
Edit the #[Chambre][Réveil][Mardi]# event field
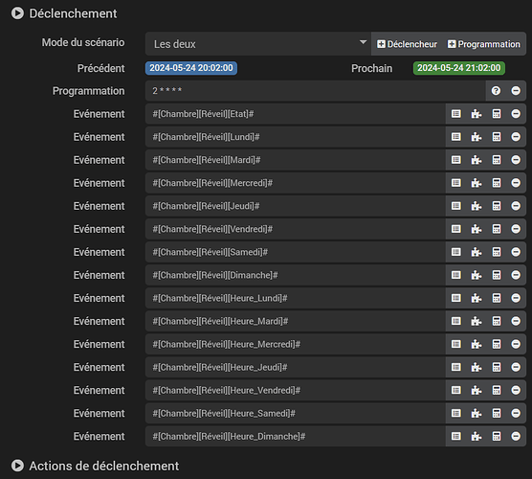pyautogui.click(x=295, y=160)
